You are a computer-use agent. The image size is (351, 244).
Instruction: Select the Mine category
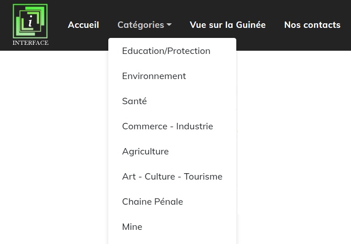click(x=132, y=227)
